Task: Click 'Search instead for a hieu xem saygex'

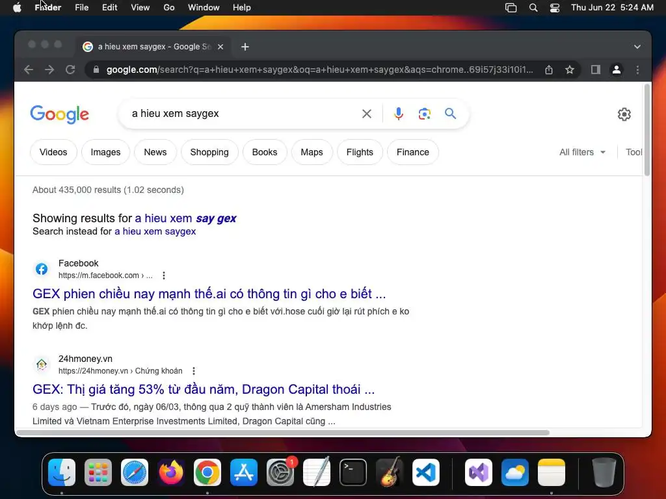Action: (x=155, y=231)
